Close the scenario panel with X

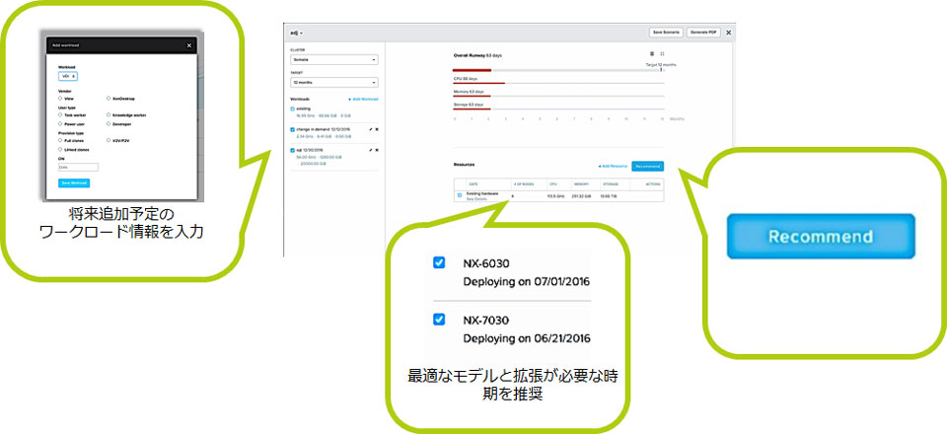(x=729, y=33)
